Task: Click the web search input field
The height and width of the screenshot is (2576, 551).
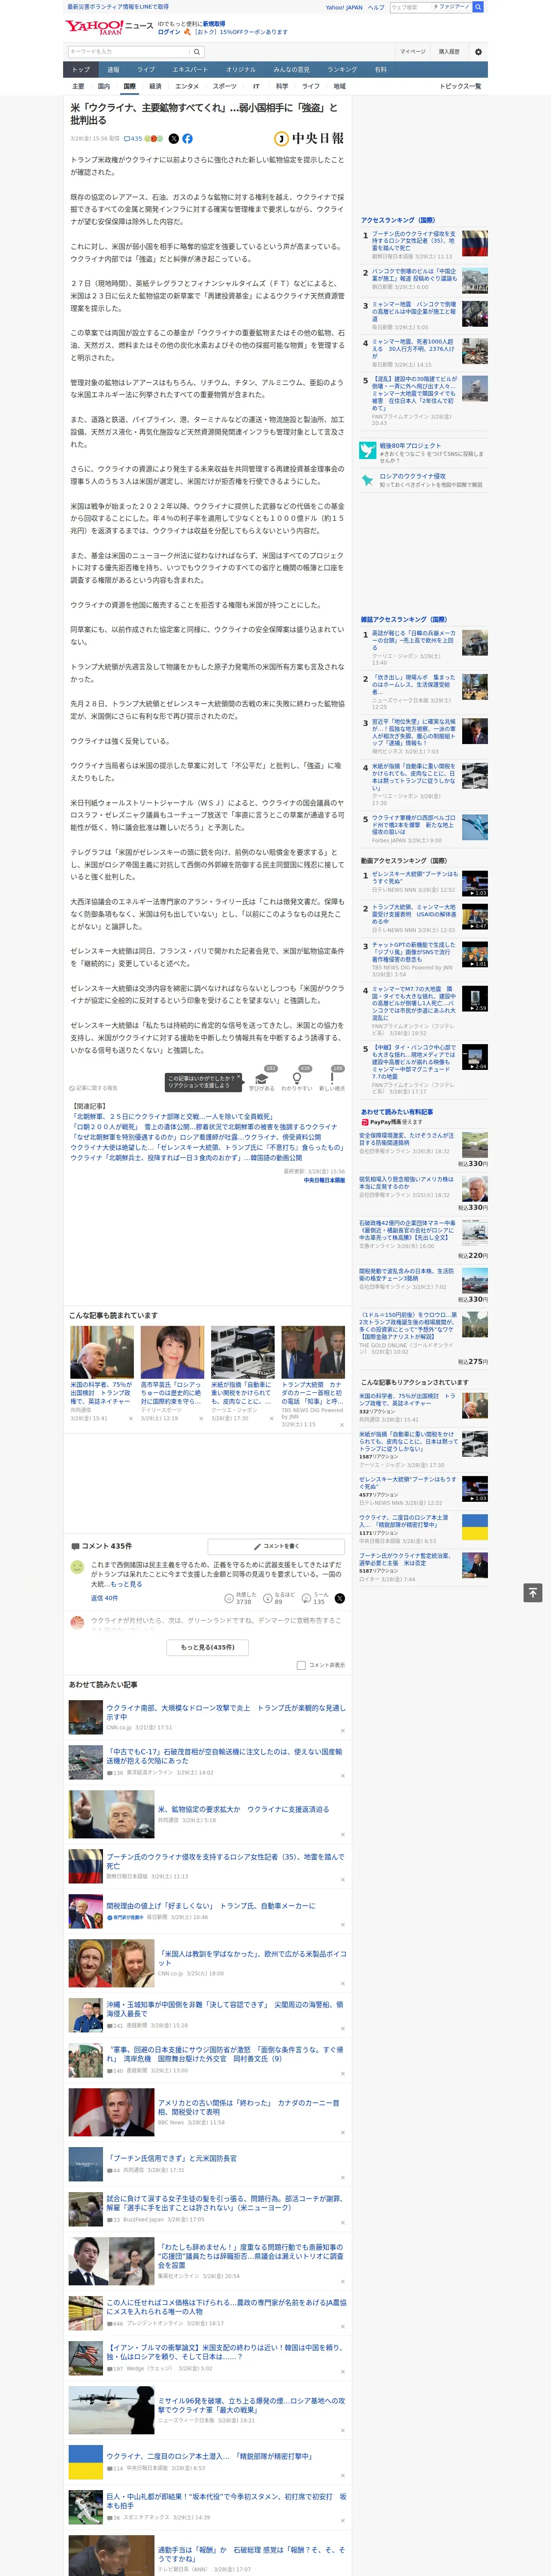Action: [411, 7]
